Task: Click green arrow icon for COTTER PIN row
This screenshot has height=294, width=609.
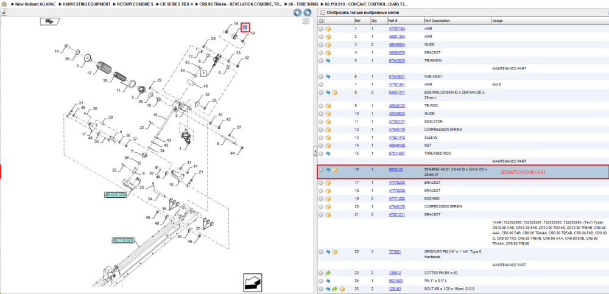Action: pyautogui.click(x=328, y=273)
